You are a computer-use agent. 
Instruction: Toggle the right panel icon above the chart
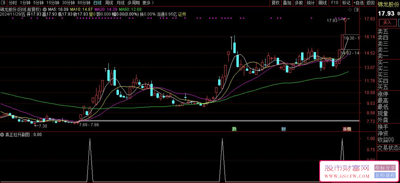356,10
